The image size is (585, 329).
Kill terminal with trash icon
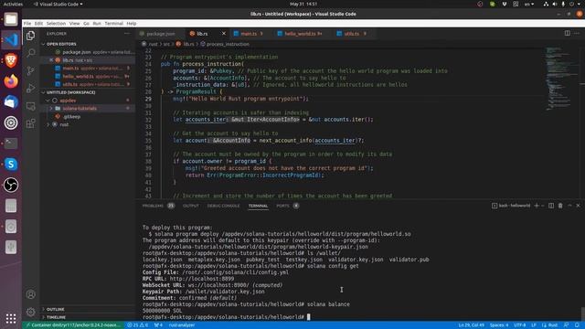[x=560, y=206]
